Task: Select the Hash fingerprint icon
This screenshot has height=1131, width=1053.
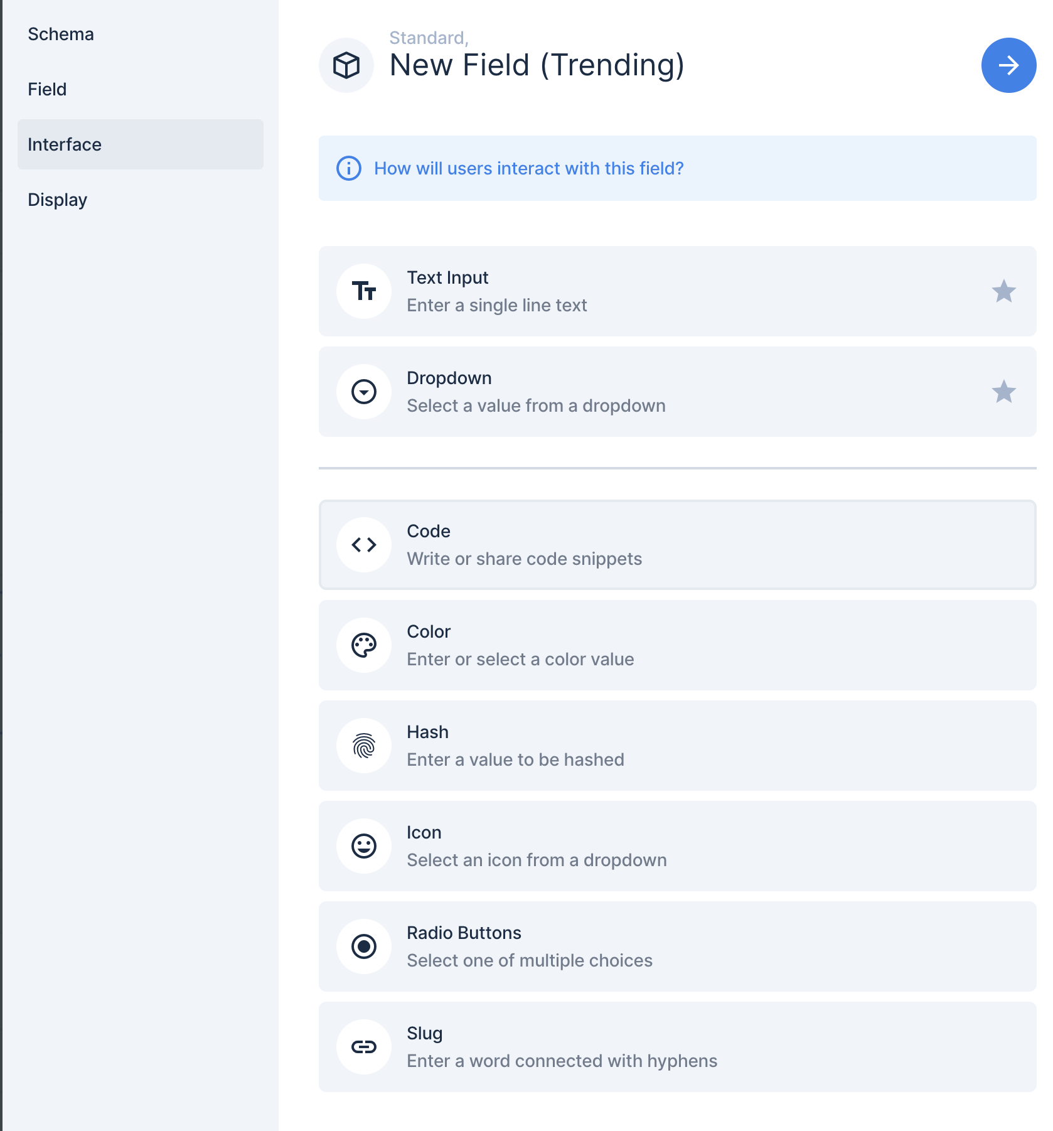Action: [364, 745]
